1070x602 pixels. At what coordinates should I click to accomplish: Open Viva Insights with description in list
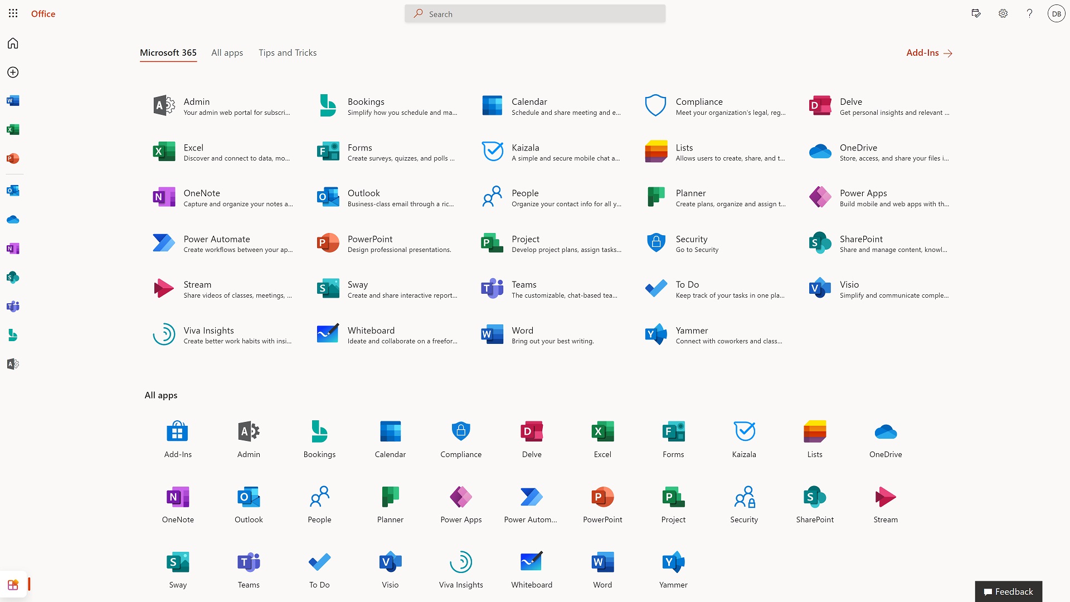223,334
